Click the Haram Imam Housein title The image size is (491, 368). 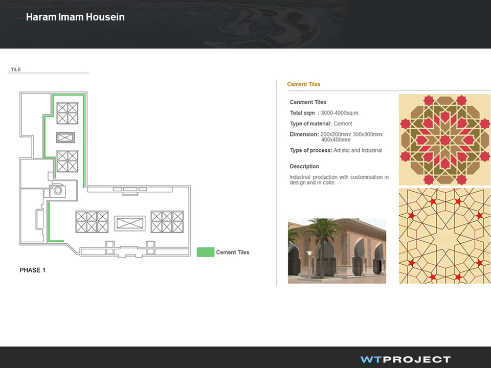(75, 17)
